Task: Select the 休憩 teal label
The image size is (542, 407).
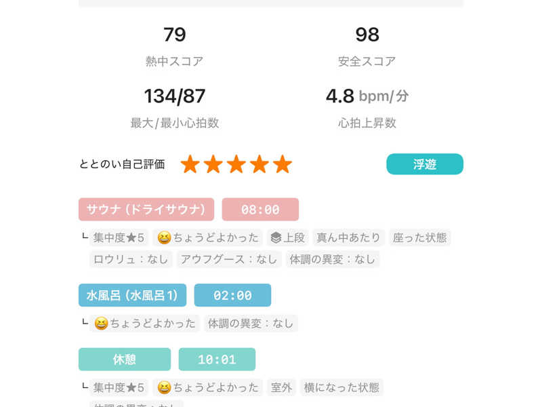Action: tap(125, 360)
